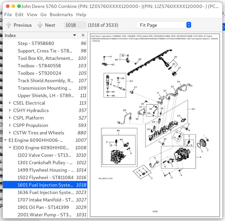This screenshot has width=225, height=221.
Task: Select index entry 1502 Flywheel - ST811084
Action: point(45,178)
